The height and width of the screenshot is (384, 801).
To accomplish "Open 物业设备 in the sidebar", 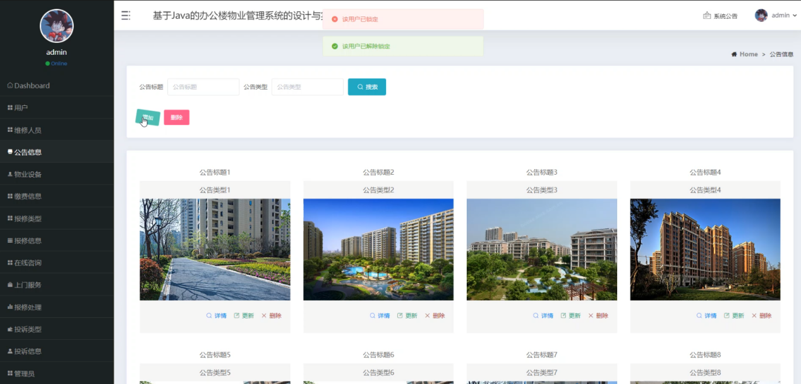I will [x=57, y=174].
